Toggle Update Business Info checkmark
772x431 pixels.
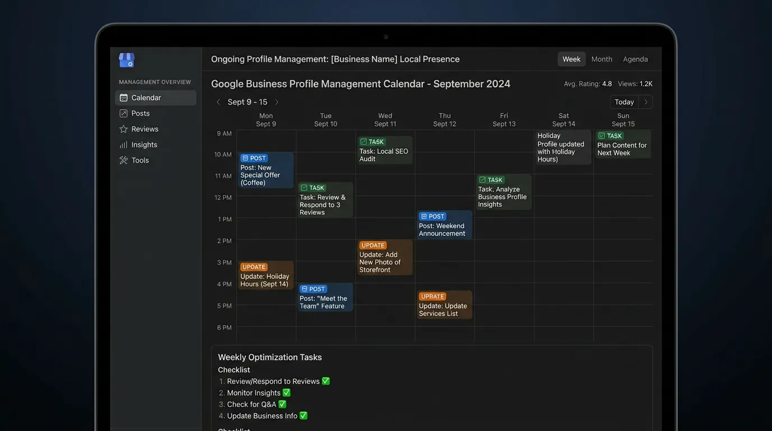(304, 416)
